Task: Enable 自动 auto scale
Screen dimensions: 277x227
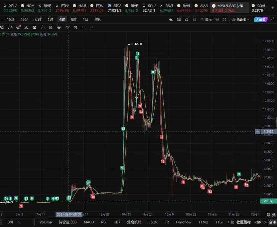Action: 272,222
